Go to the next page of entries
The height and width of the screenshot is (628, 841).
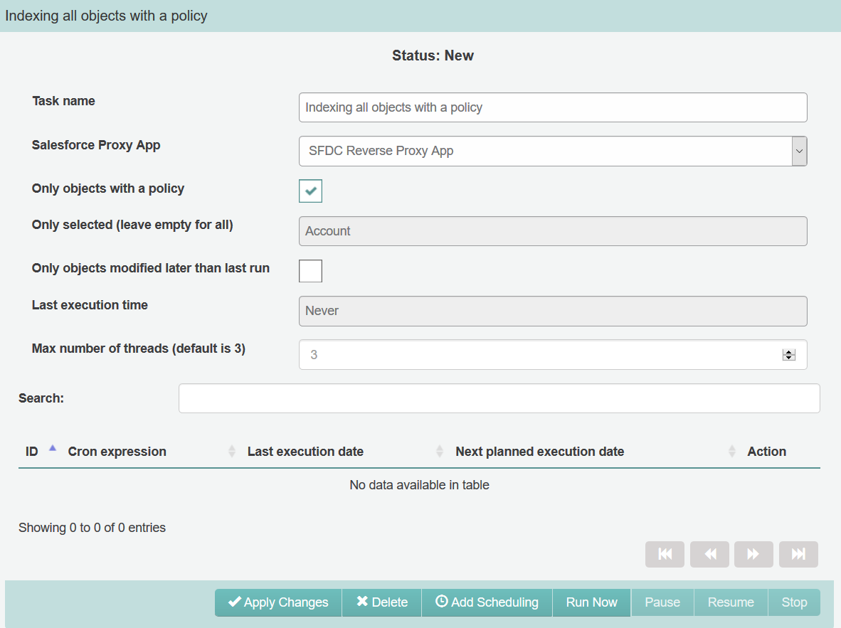click(x=753, y=554)
